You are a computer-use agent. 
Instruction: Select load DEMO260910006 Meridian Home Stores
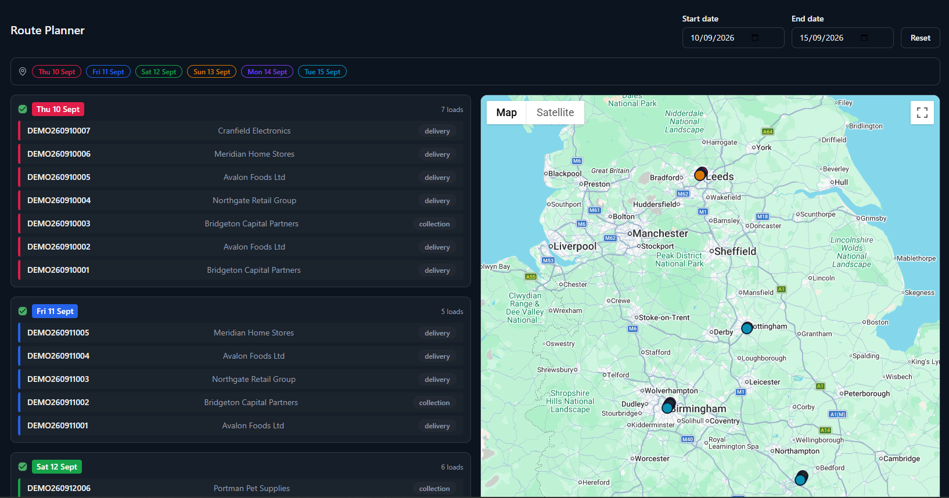[241, 154]
